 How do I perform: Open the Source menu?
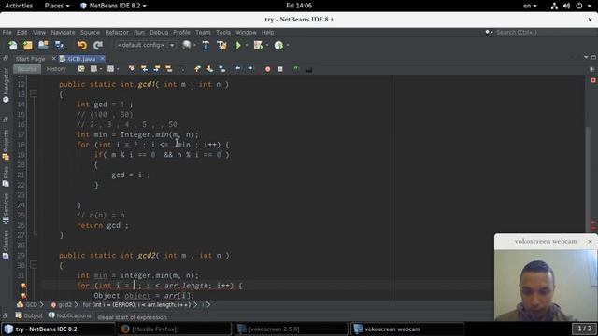tap(90, 33)
